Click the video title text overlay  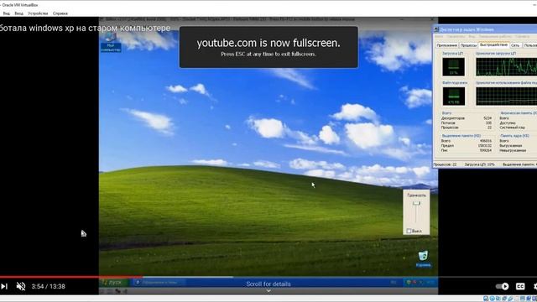tap(85, 28)
